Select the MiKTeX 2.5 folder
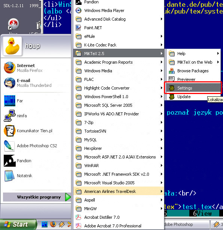Viewport: 223px width, 230px height. [x=119, y=54]
